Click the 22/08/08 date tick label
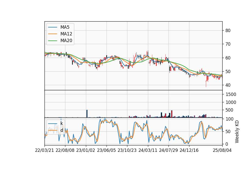 pyautogui.click(x=65, y=150)
